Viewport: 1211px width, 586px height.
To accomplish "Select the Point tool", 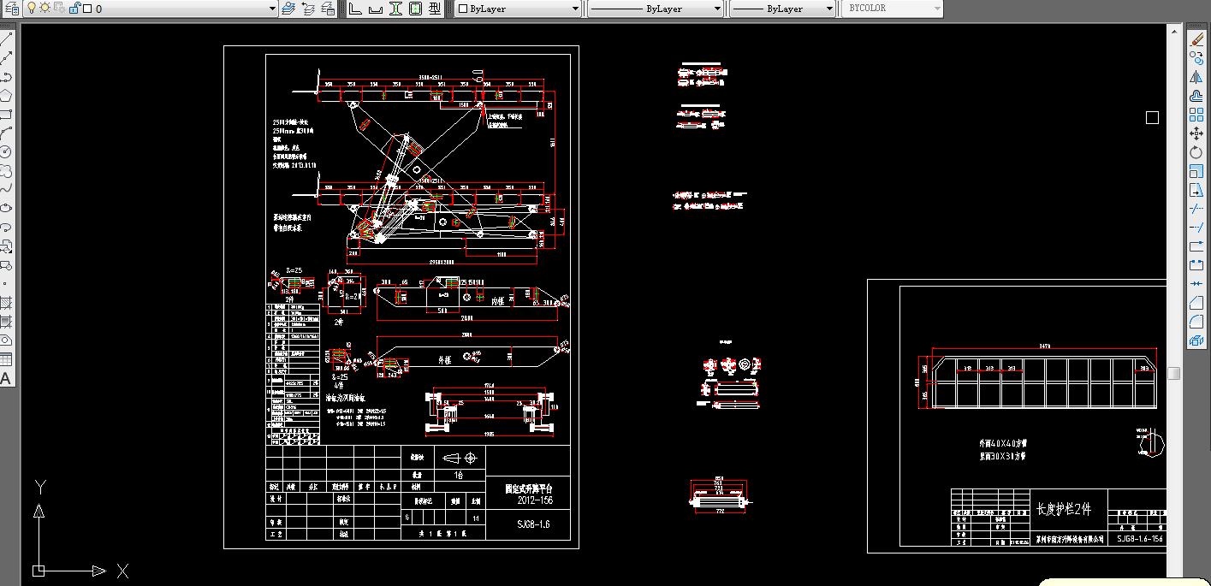I will pos(6,284).
